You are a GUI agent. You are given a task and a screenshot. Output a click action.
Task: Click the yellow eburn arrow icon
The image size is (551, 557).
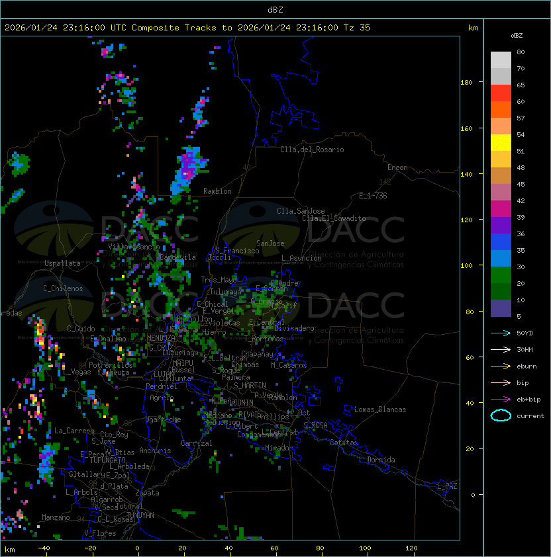[501, 366]
